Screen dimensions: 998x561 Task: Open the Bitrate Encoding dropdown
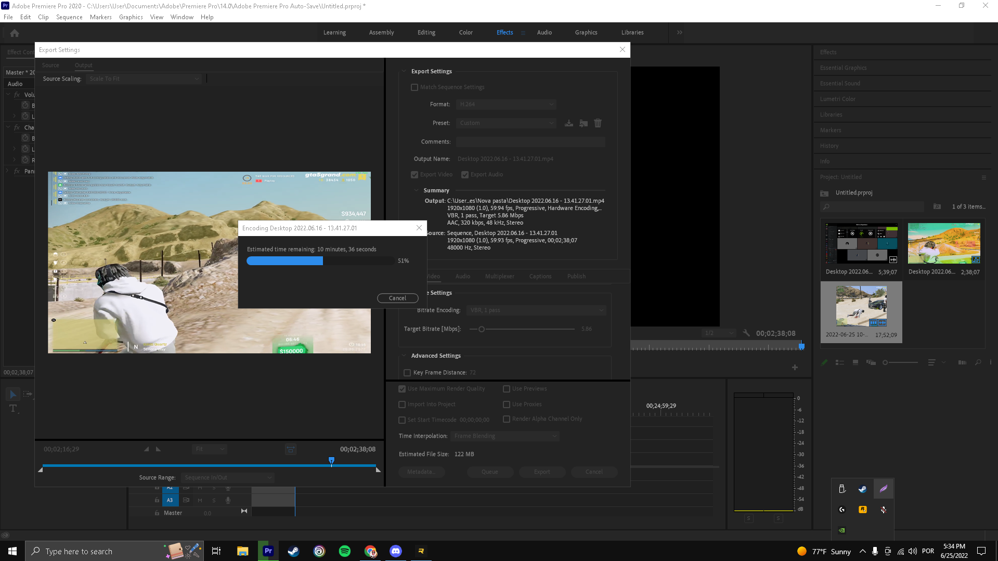pos(536,310)
